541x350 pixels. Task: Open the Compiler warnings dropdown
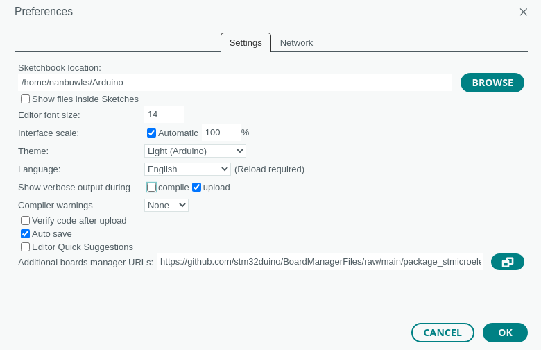[x=166, y=205]
